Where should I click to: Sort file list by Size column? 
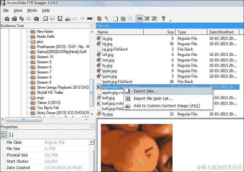(x=159, y=32)
